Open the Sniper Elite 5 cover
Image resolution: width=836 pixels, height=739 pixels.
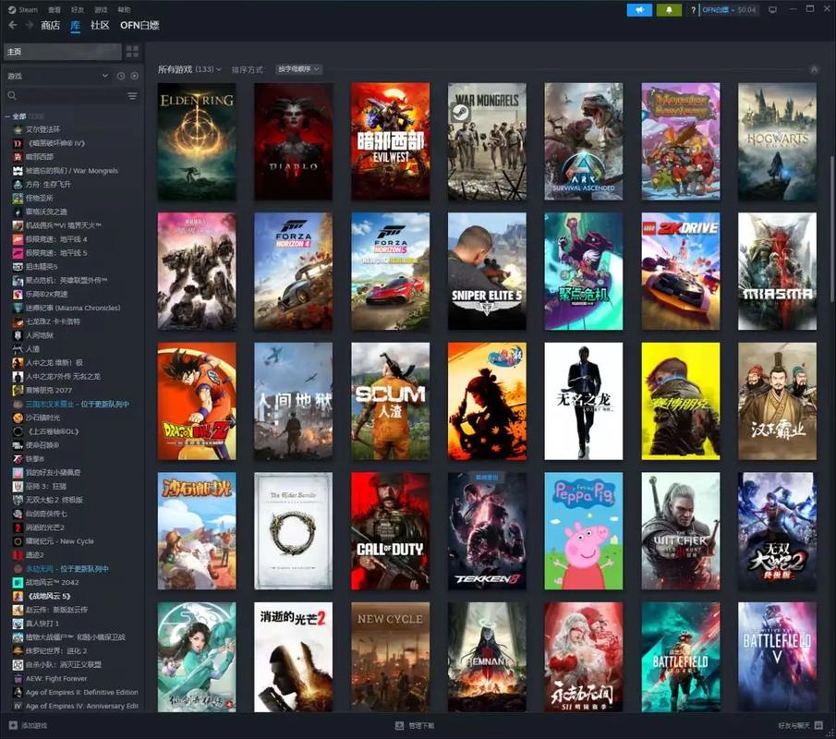pyautogui.click(x=487, y=272)
